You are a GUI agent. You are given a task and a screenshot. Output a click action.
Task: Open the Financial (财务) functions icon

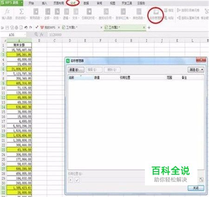coord(57,12)
